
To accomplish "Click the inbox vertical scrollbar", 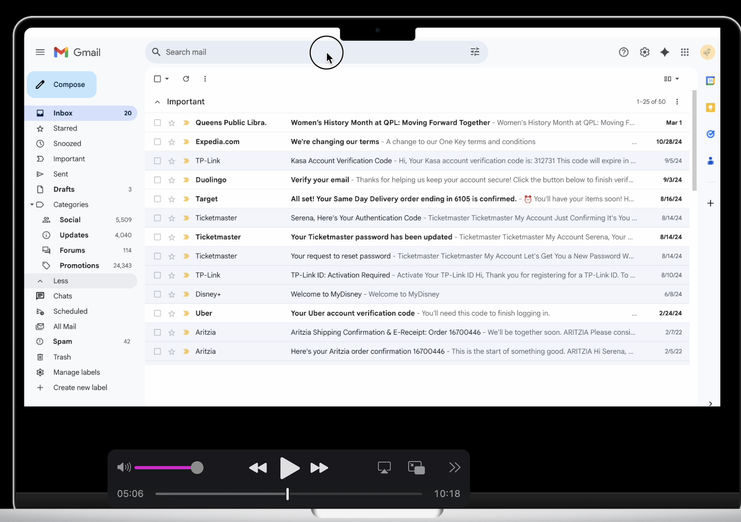I will tap(694, 140).
